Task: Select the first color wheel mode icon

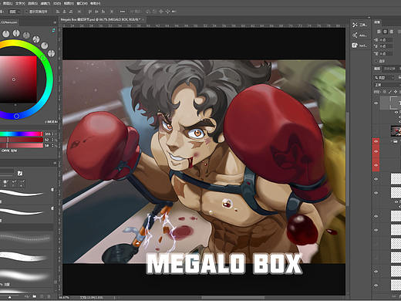Action: coord(6,33)
